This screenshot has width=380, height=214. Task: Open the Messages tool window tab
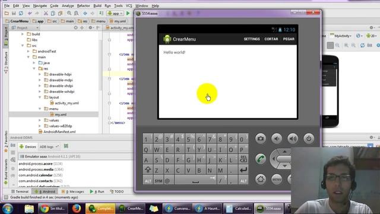click(x=72, y=191)
